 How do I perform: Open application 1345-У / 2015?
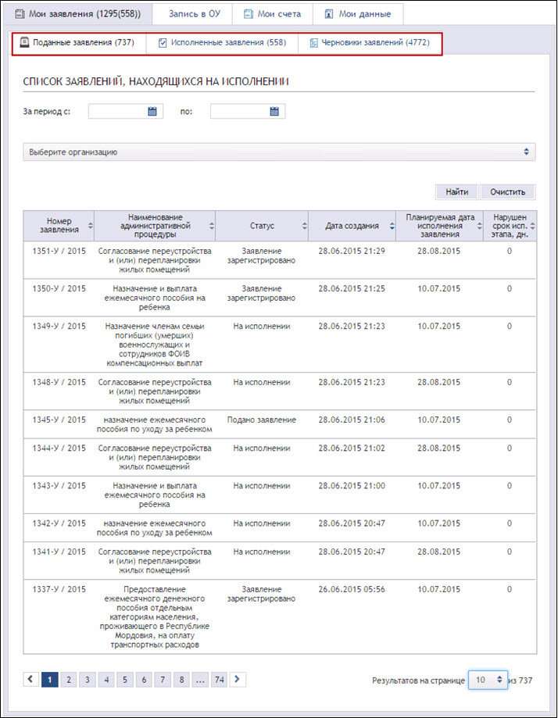(59, 420)
